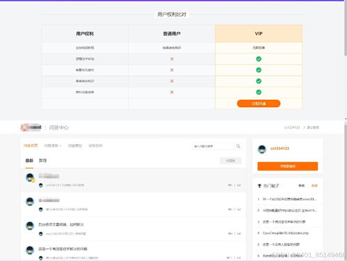Click small author avatar under 后台修改文章标题 post
This screenshot has width=347, height=261.
click(41, 234)
